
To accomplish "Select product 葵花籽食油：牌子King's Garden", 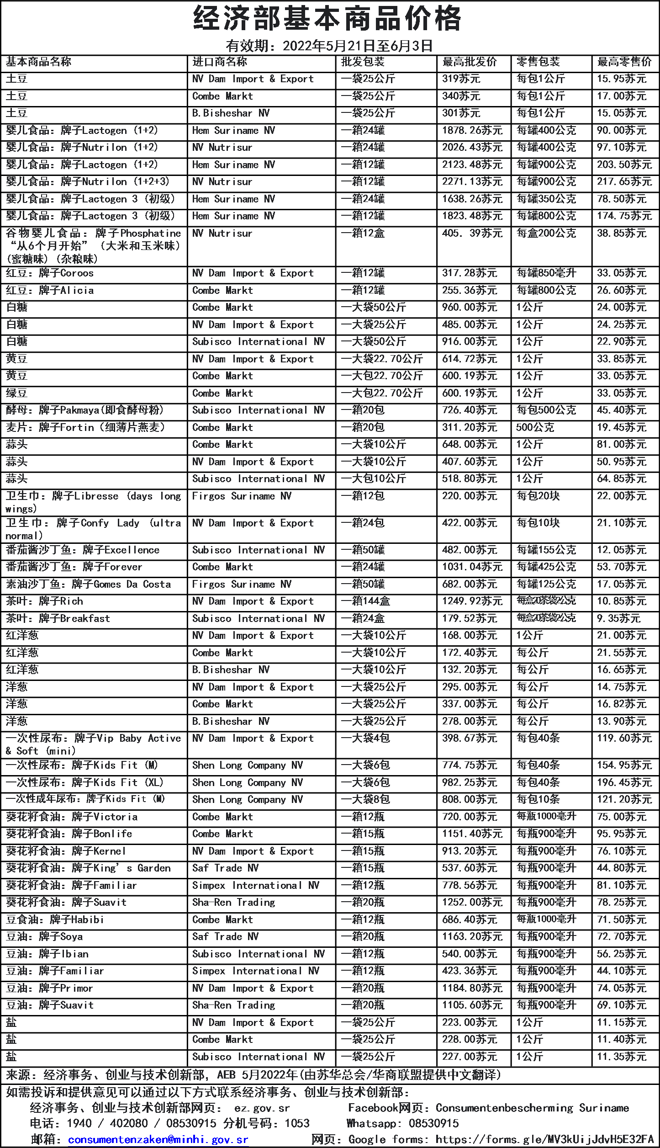I will [x=88, y=868].
